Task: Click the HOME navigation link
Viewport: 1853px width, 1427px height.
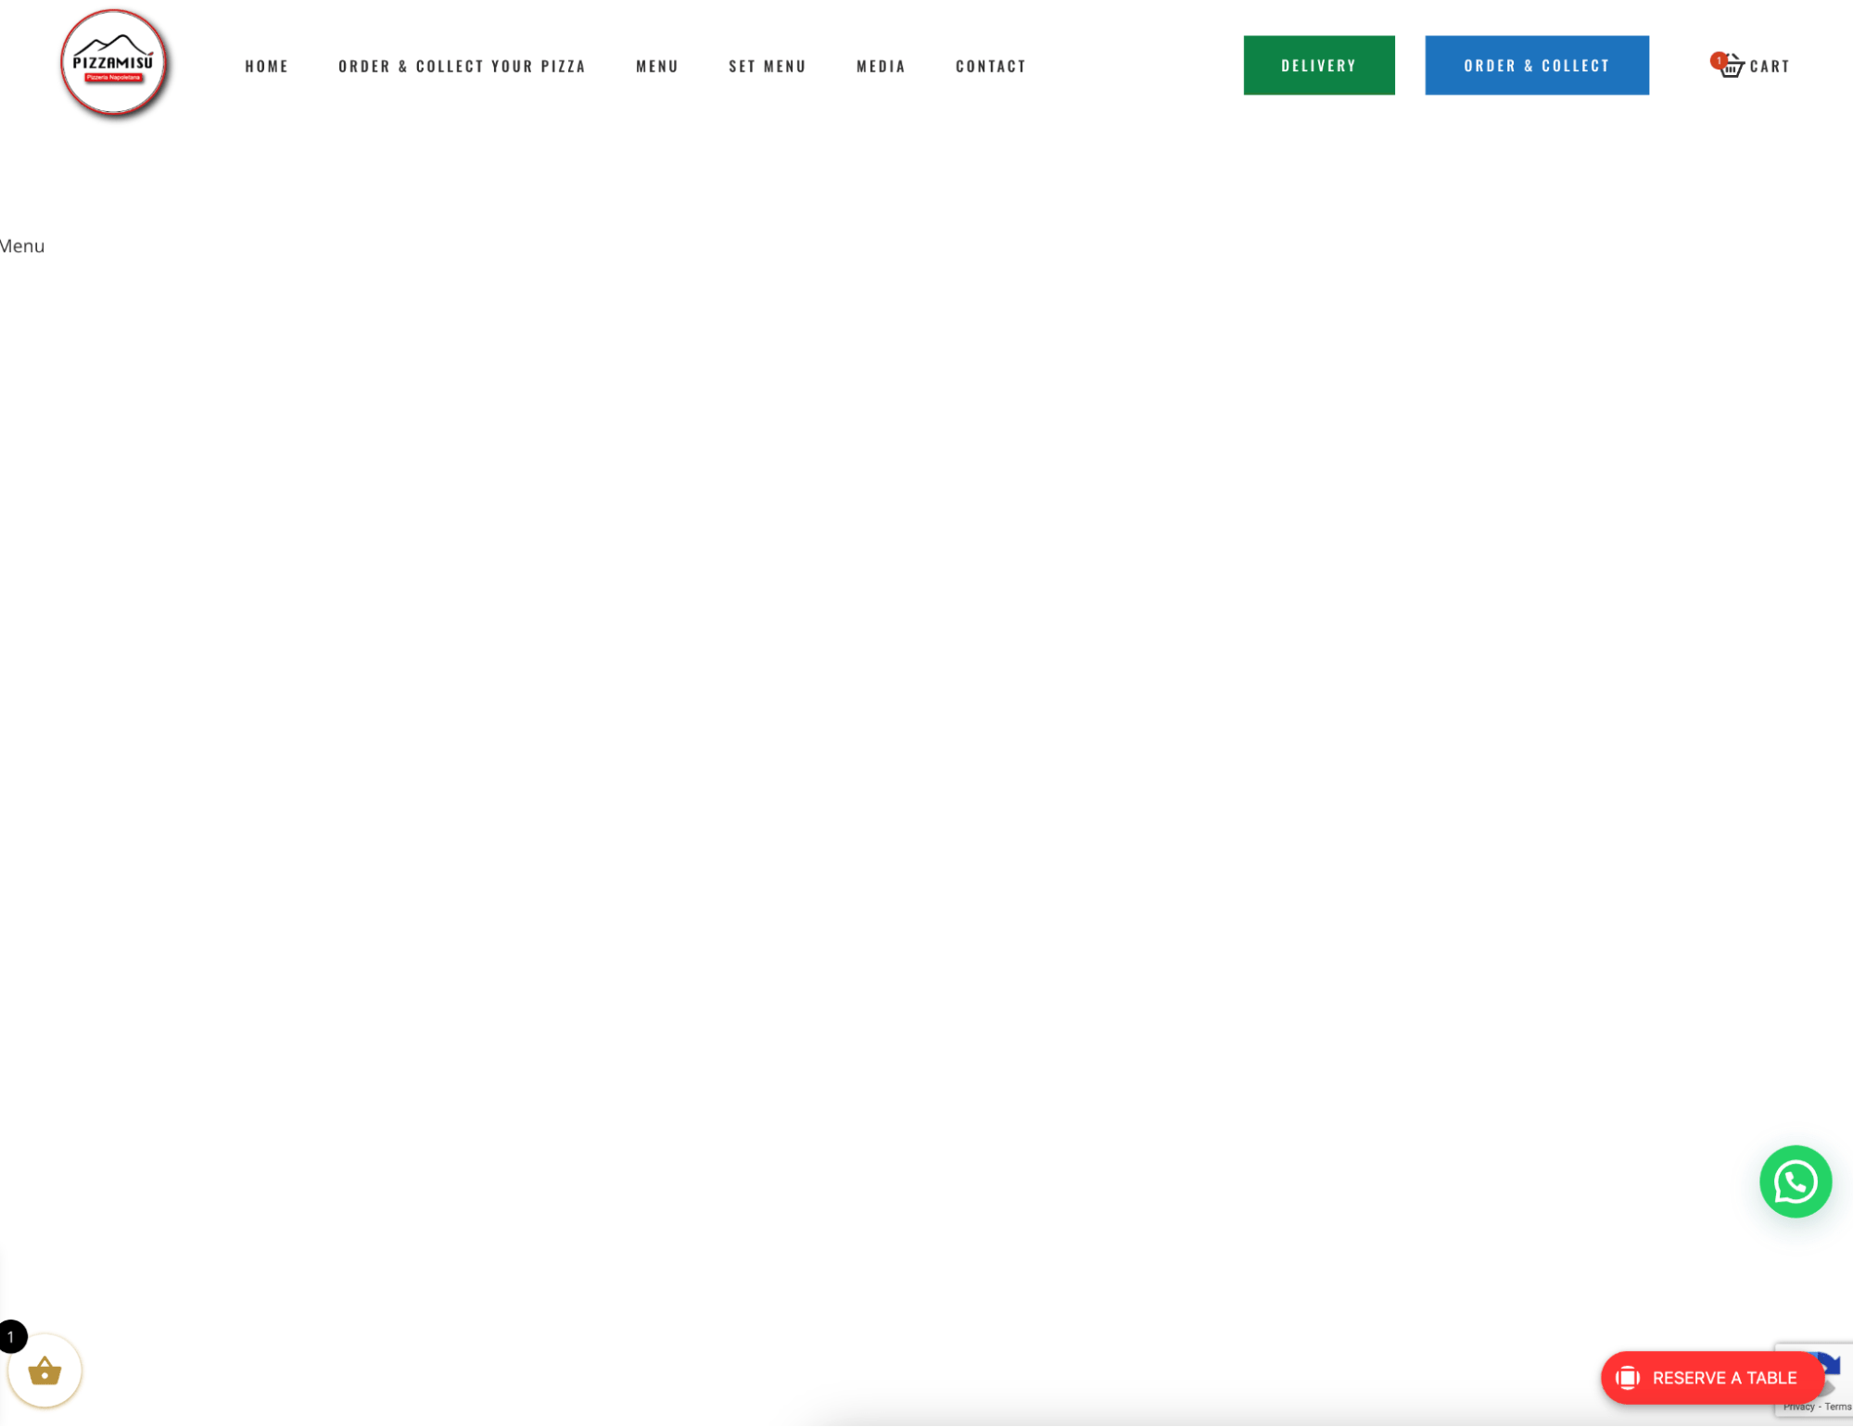Action: [x=267, y=65]
